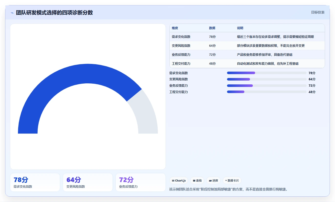
Task: Click the 工程交付能力 label in the progress list
Action: tap(179, 92)
